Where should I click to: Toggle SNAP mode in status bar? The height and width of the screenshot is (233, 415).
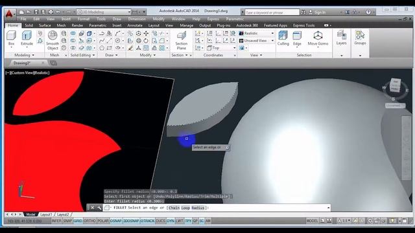67,221
